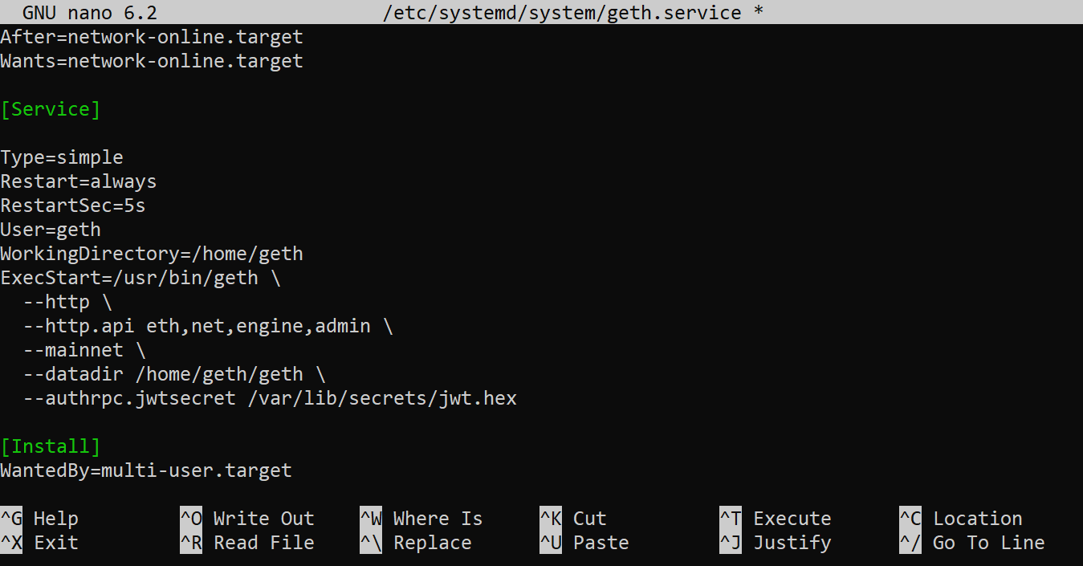Viewport: 1083px width, 566px height.
Task: Place cursor on the [Install] section header
Action: (51, 446)
